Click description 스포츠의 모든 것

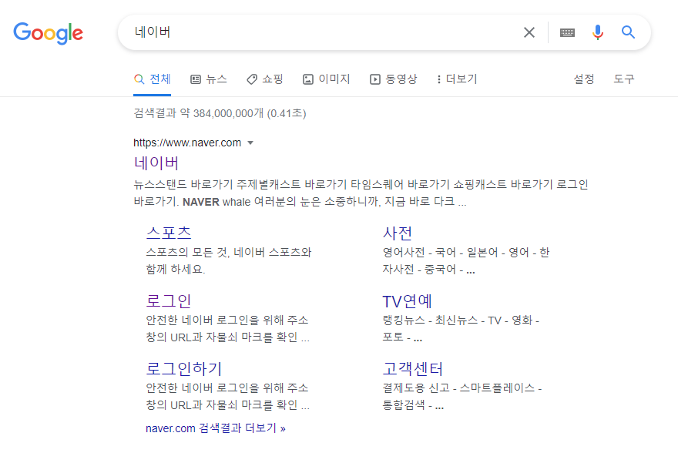point(229,260)
